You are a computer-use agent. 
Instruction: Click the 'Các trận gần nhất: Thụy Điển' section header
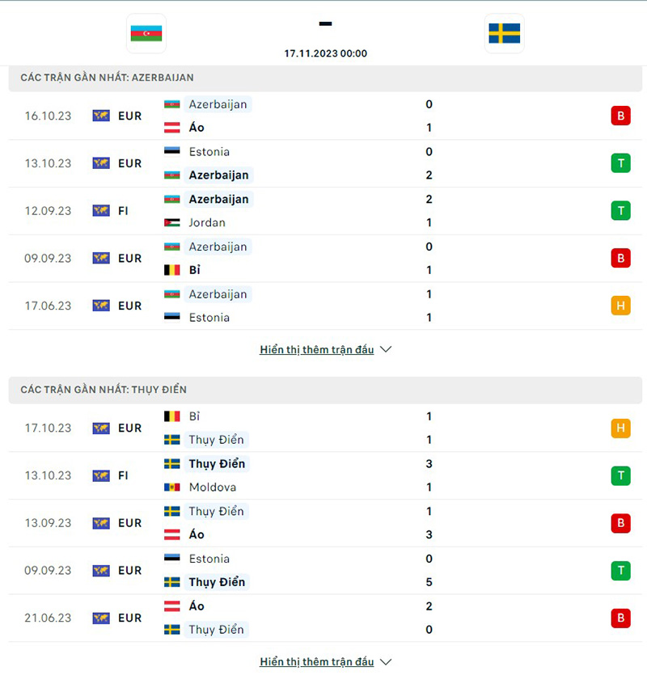104,390
